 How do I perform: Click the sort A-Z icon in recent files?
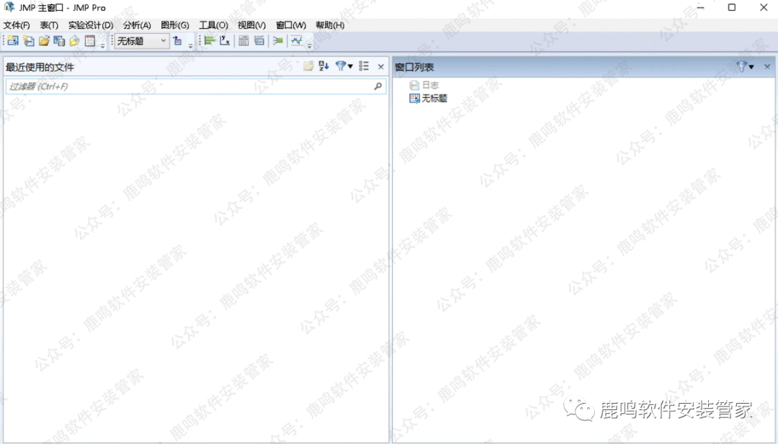coord(324,66)
